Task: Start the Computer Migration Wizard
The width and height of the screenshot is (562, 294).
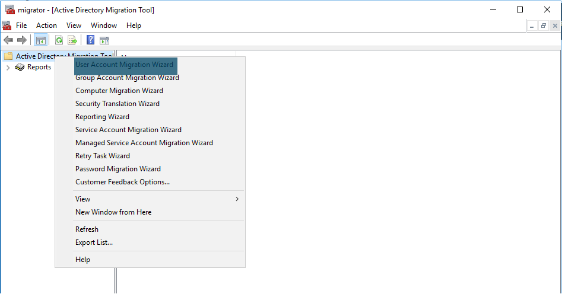Action: 119,91
